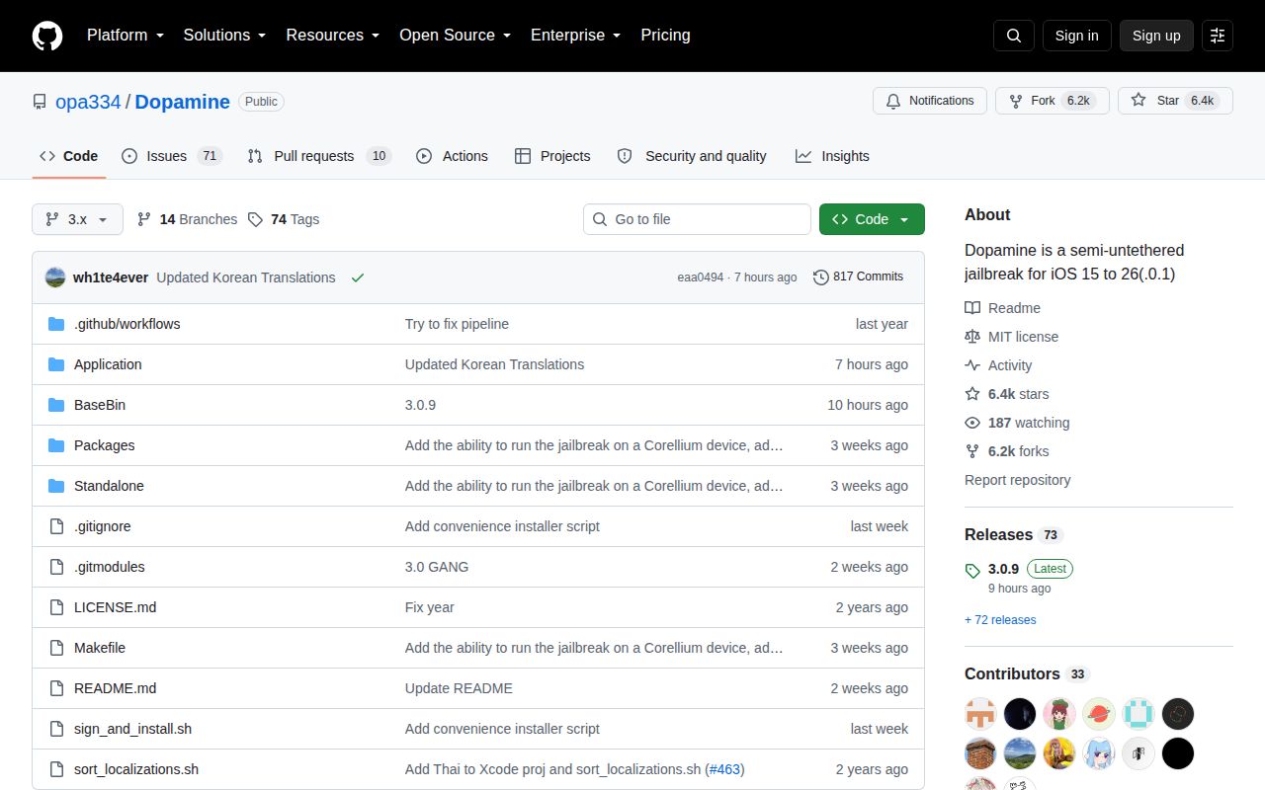Open the search magnifier button

(1014, 36)
